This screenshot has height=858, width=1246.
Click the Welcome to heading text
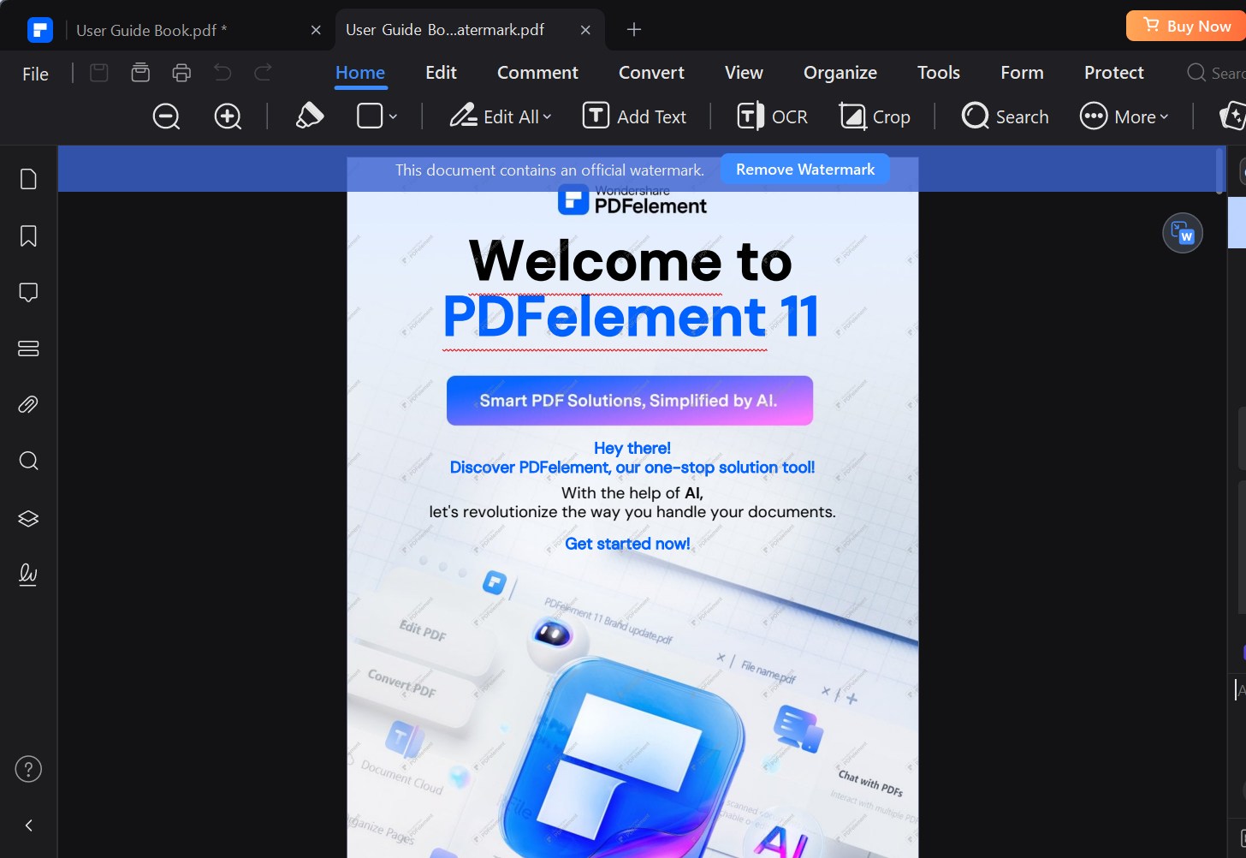point(631,260)
